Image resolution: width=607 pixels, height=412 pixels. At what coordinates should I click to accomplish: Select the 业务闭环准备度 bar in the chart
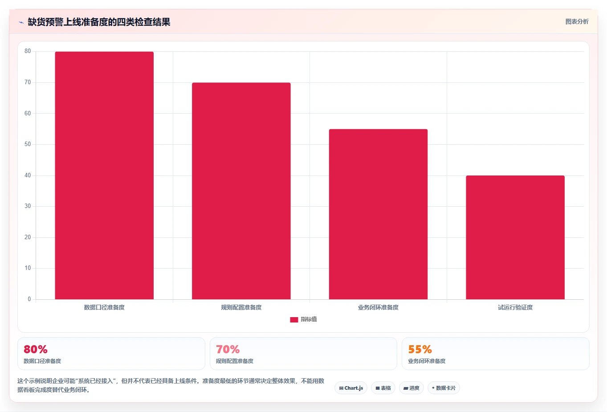coord(378,214)
